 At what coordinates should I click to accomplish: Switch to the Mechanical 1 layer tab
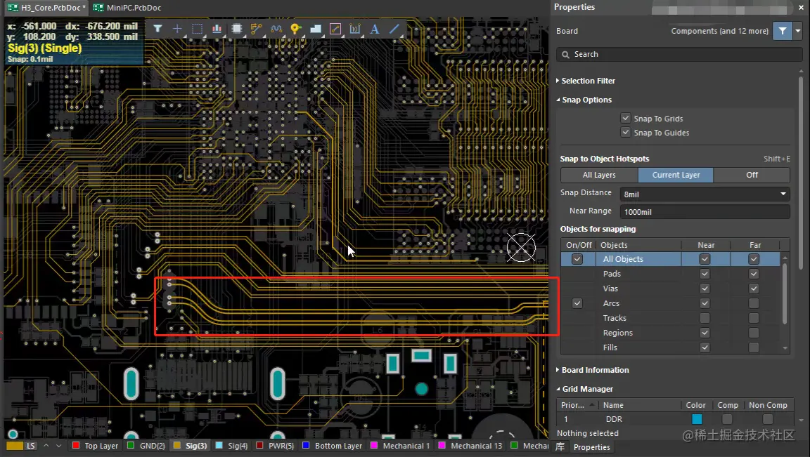400,446
